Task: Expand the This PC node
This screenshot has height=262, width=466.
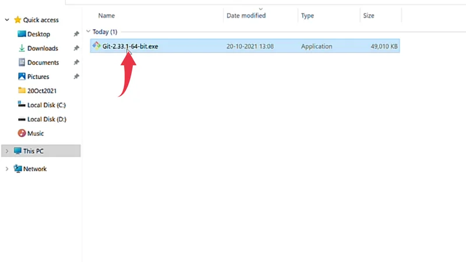Action: coord(7,151)
